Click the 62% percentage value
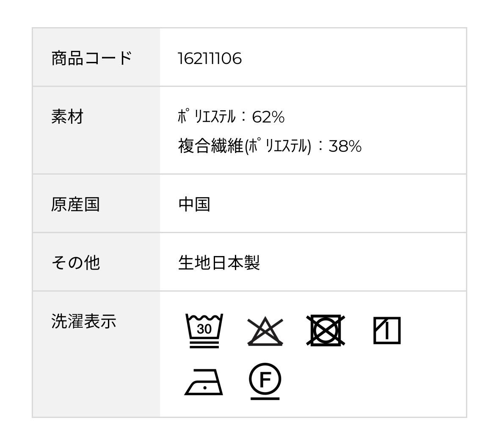The height and width of the screenshot is (440, 499). pyautogui.click(x=268, y=117)
